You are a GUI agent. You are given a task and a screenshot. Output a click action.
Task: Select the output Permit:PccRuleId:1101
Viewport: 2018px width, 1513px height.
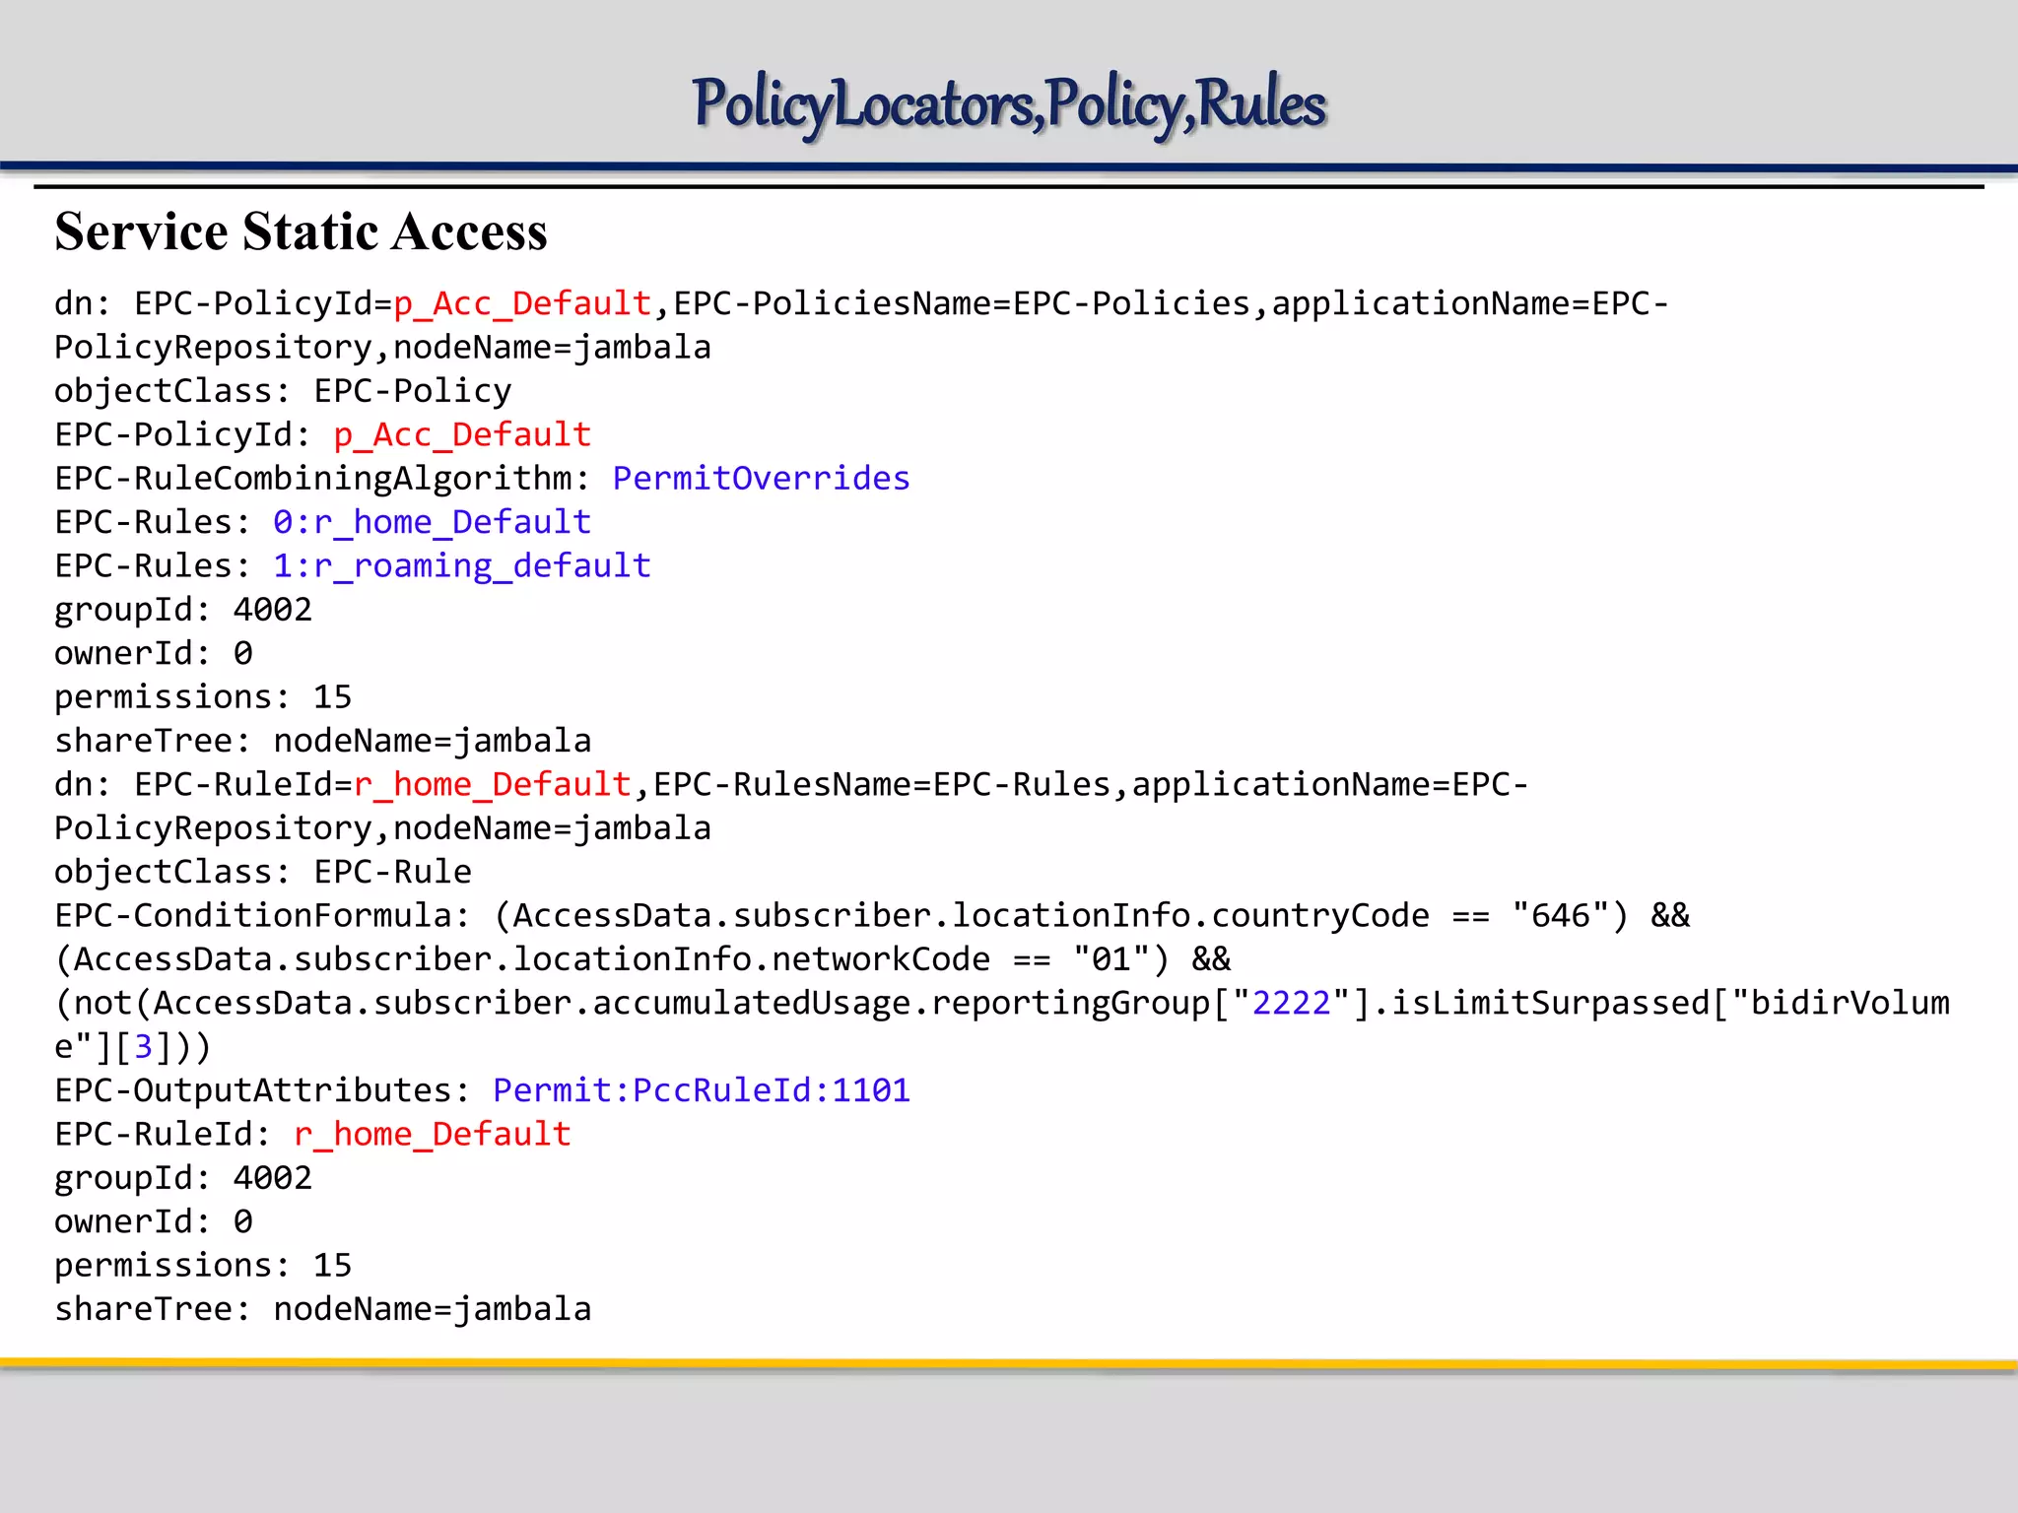tap(702, 1090)
